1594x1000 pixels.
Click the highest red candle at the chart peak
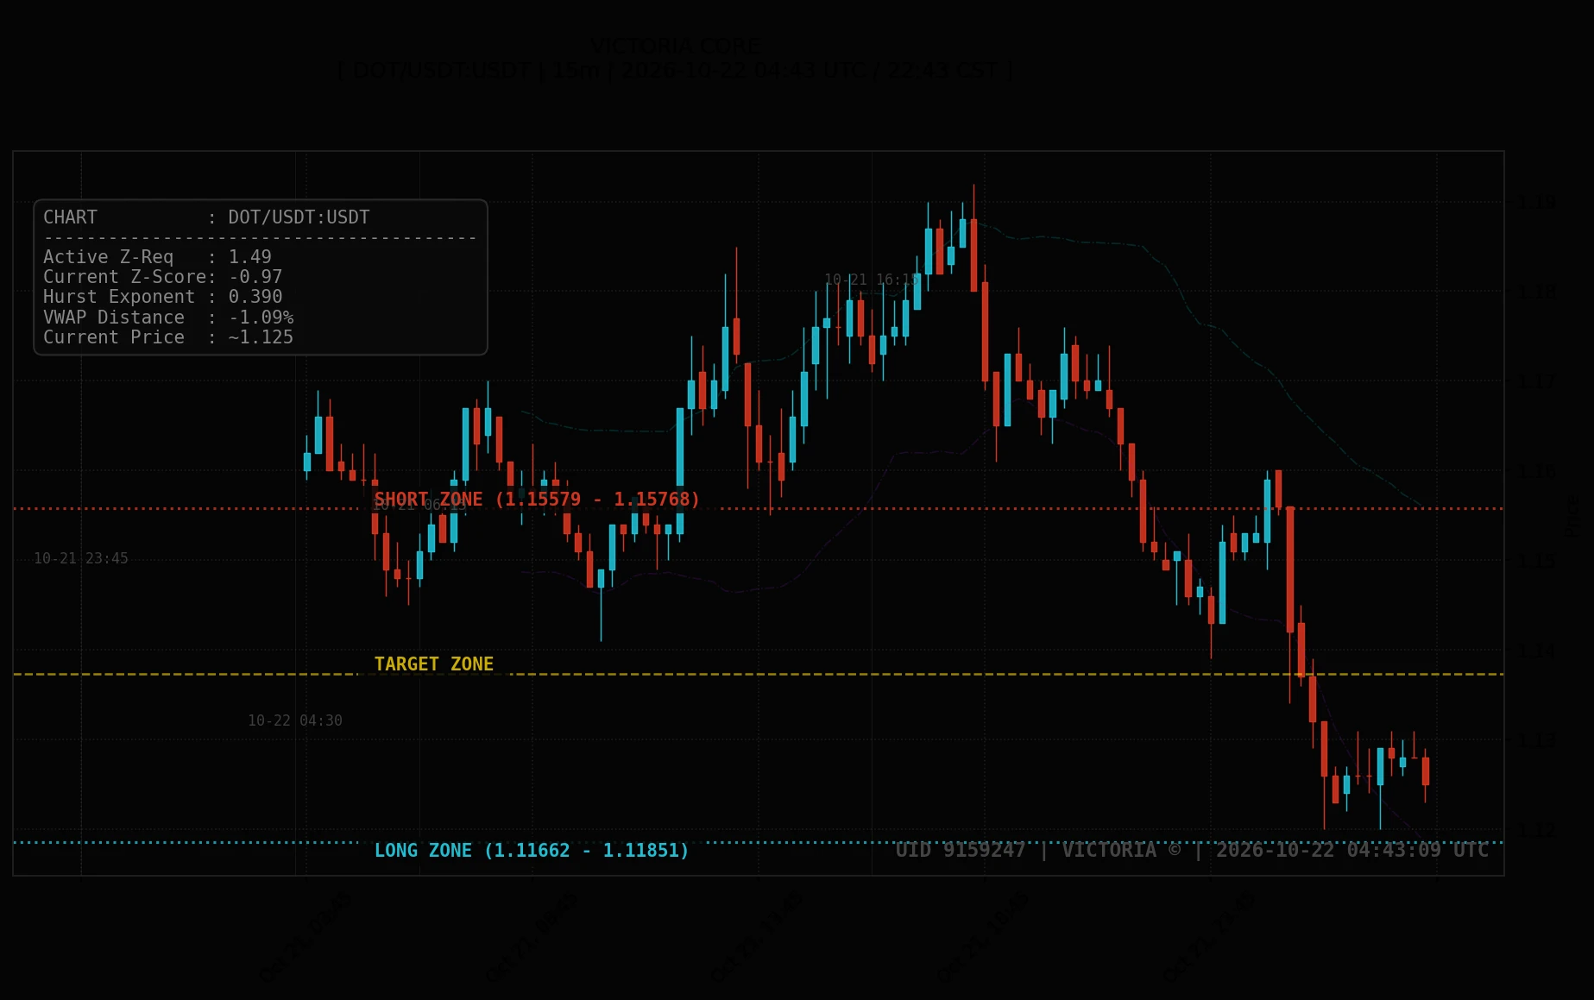pyautogui.click(x=973, y=255)
